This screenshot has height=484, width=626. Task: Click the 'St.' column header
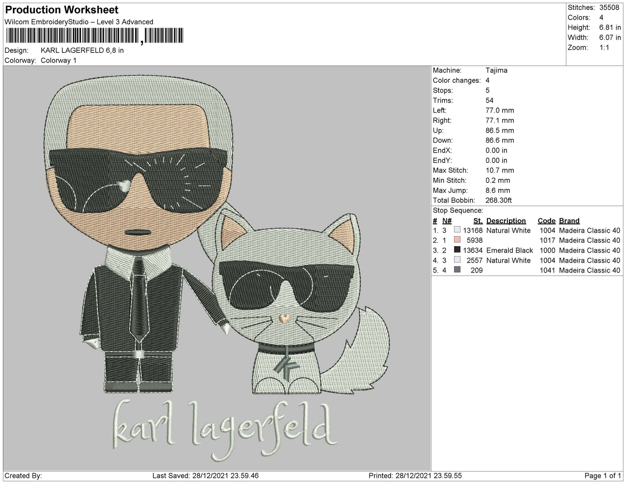pos(478,221)
